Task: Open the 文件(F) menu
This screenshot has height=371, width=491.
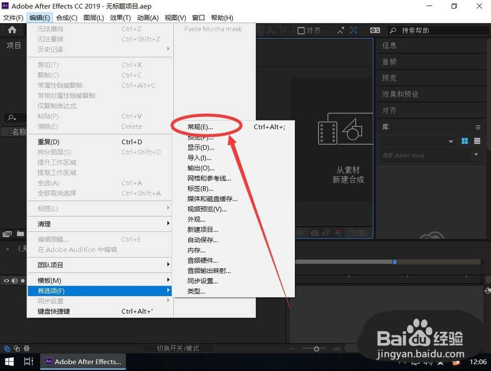Action: tap(13, 18)
